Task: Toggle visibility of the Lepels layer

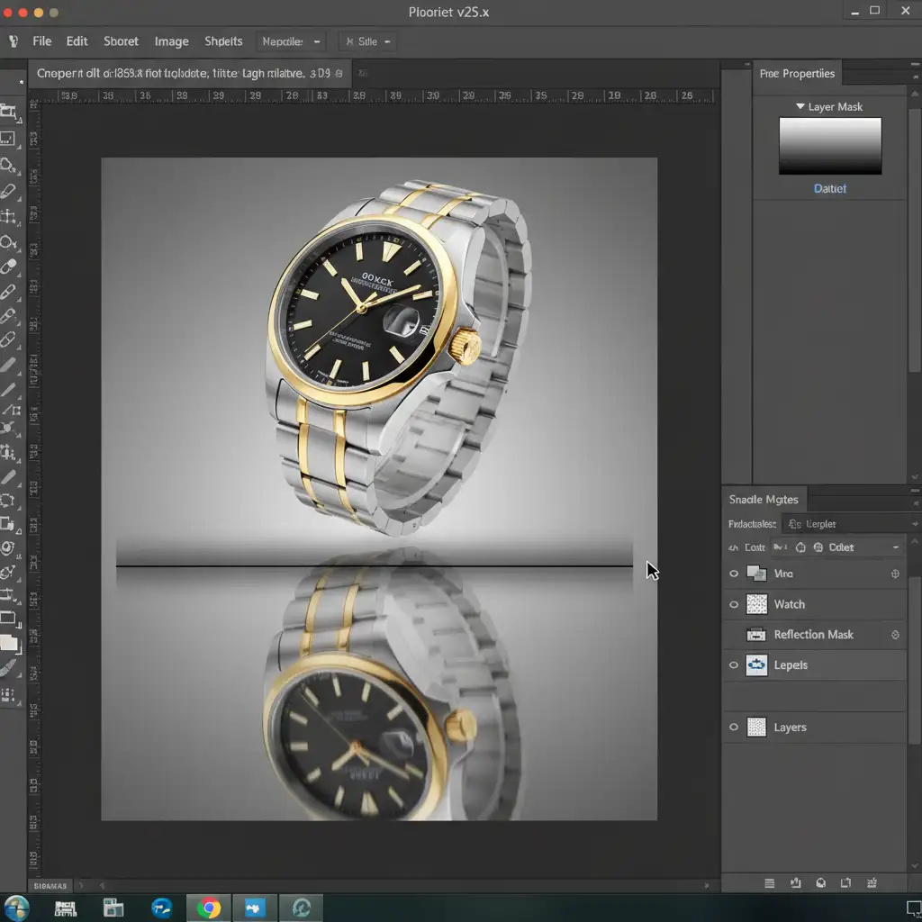Action: point(734,665)
